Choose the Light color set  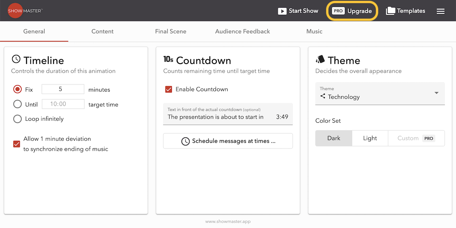pyautogui.click(x=370, y=138)
